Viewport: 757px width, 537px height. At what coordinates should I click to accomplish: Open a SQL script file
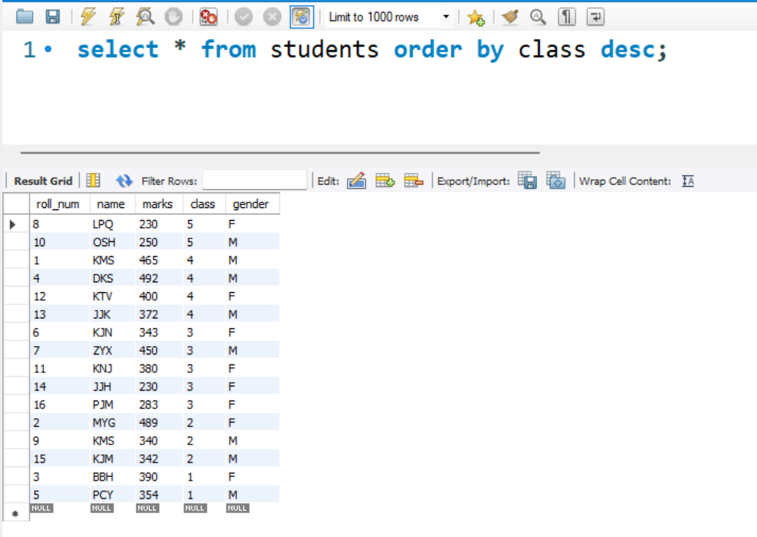pyautogui.click(x=25, y=17)
